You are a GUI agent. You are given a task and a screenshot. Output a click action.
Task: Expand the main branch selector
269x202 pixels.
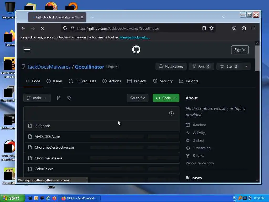coord(37,98)
